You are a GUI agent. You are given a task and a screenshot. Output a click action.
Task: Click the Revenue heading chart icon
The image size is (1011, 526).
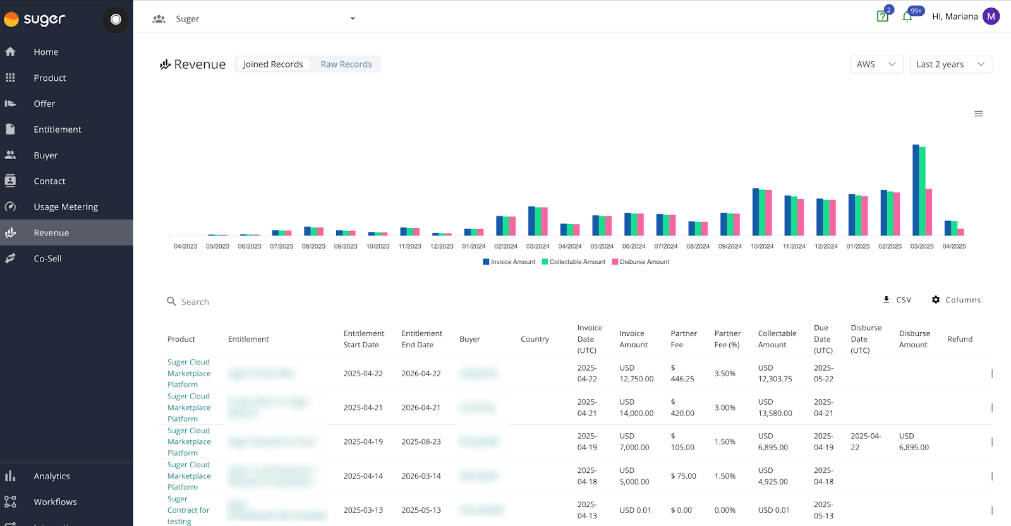(166, 64)
